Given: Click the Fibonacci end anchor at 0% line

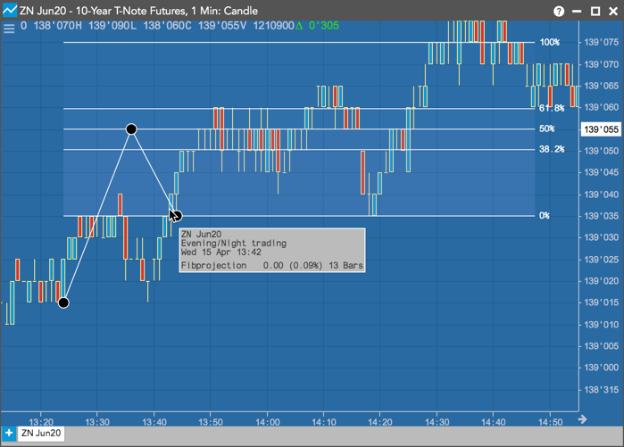Looking at the screenshot, I should click(x=176, y=216).
